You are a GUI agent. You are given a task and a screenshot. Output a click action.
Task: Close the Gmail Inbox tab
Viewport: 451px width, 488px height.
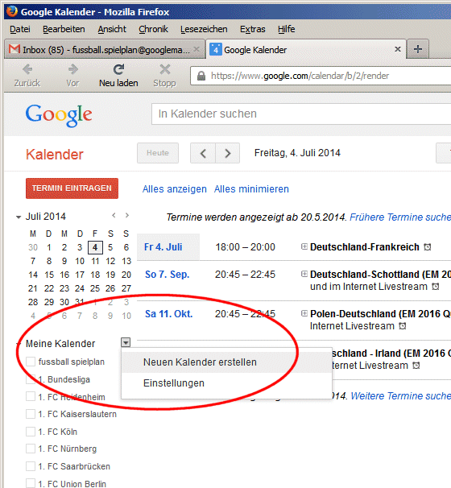(197, 49)
